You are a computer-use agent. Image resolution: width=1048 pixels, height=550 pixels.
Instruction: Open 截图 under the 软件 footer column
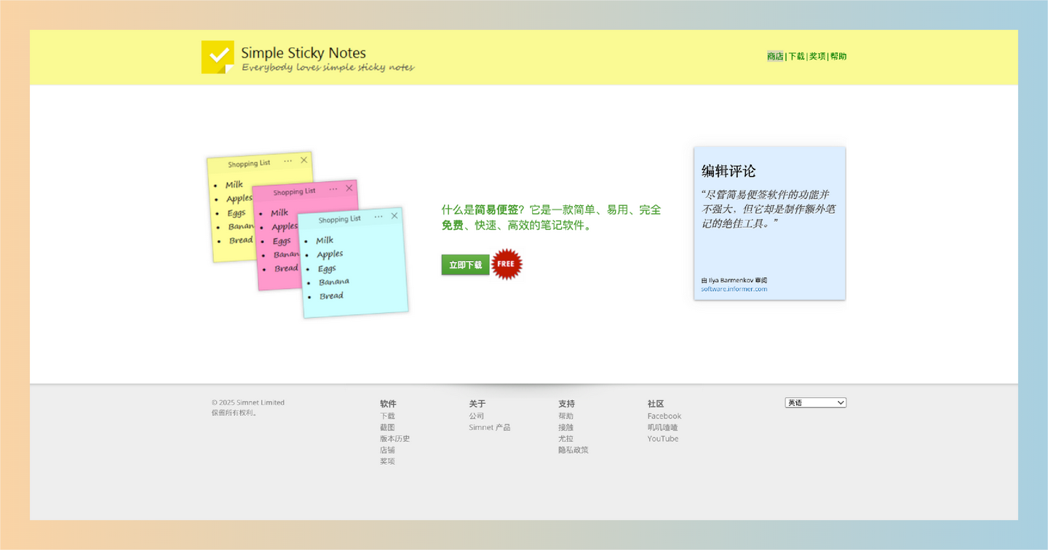pos(387,427)
